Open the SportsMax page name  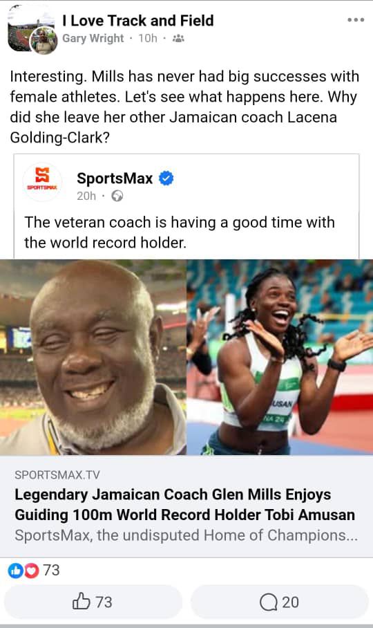(115, 178)
